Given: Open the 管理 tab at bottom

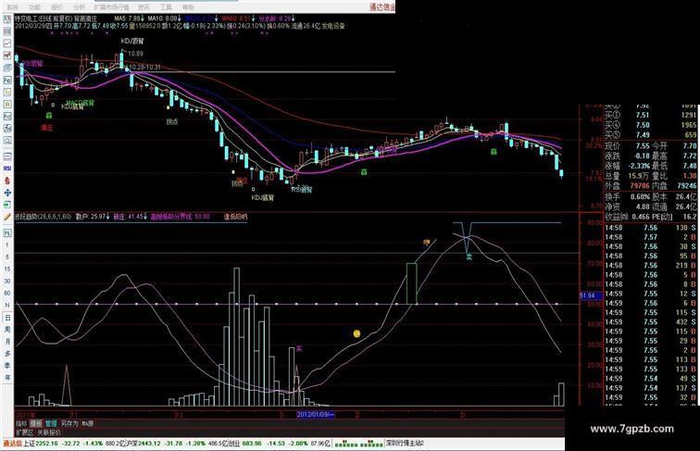Looking at the screenshot, I should pyautogui.click(x=51, y=423).
